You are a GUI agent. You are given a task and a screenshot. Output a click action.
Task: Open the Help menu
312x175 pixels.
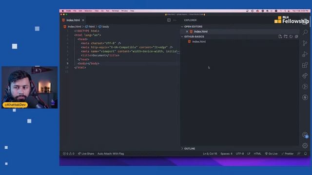coord(132,11)
